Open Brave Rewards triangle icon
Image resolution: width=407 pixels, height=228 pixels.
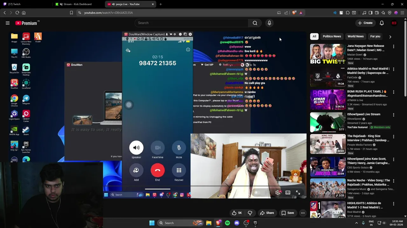301,13
